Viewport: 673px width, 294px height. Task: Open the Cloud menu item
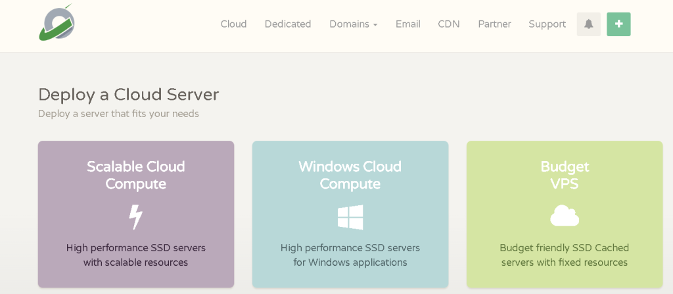pyautogui.click(x=233, y=24)
